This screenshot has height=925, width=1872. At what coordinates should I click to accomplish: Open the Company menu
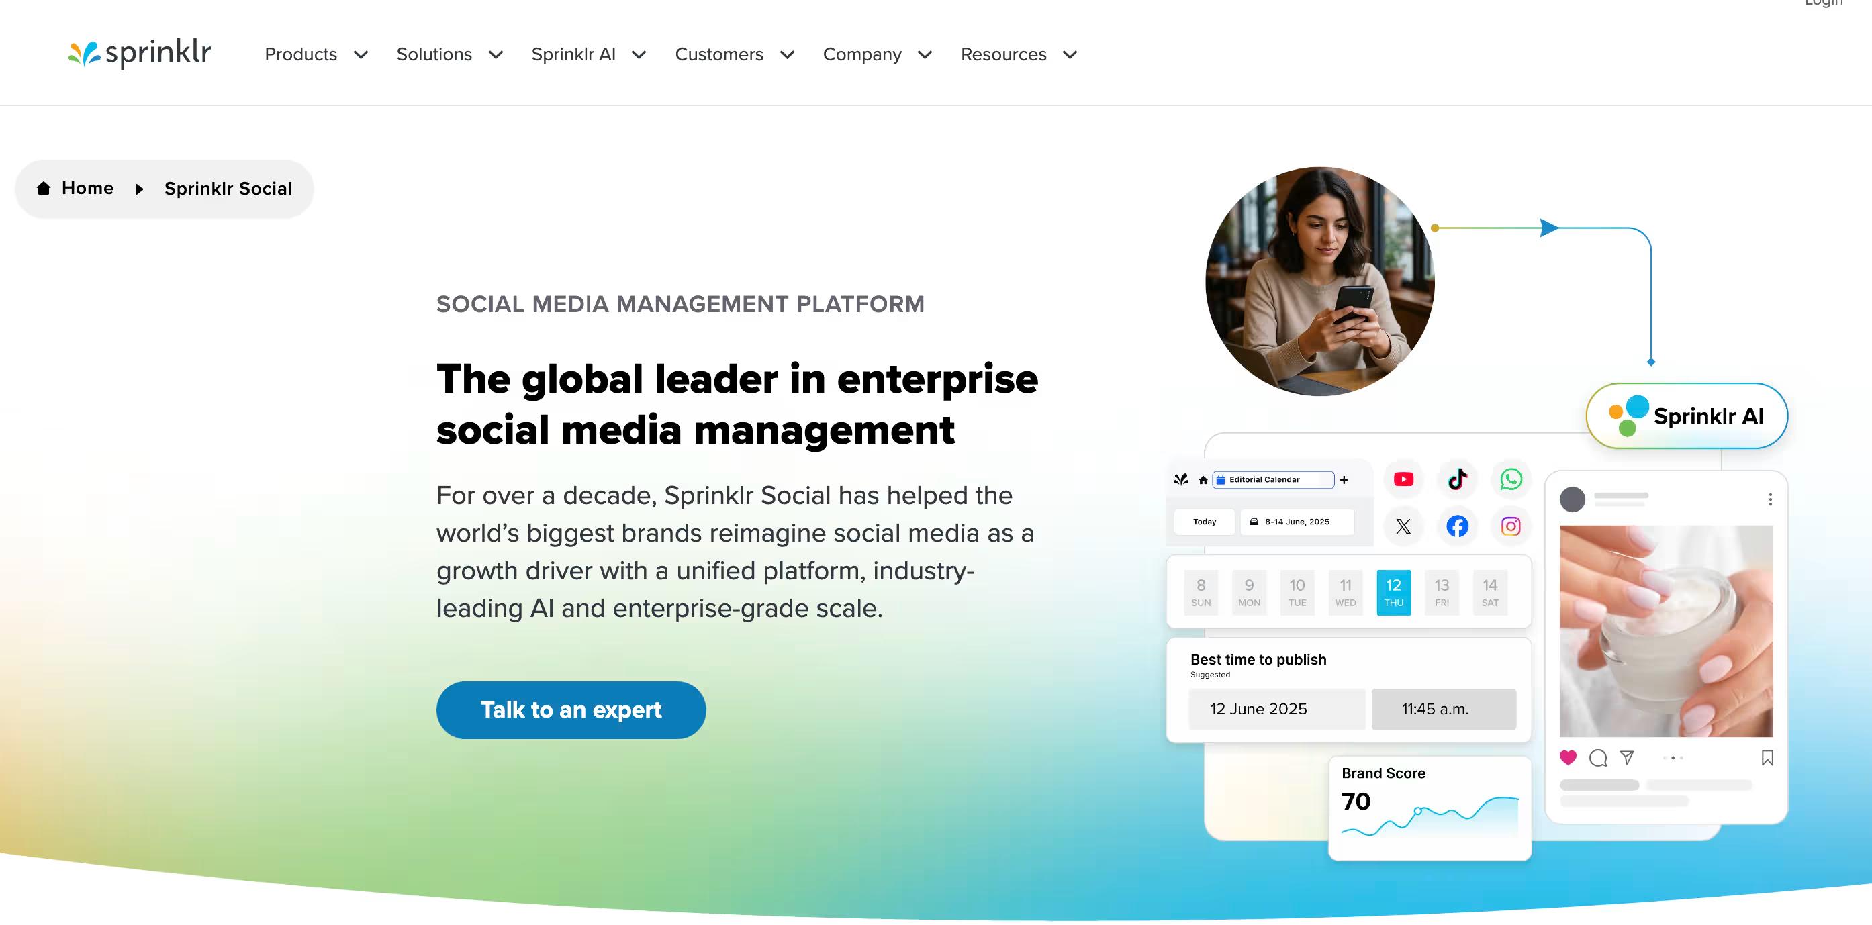tap(862, 54)
